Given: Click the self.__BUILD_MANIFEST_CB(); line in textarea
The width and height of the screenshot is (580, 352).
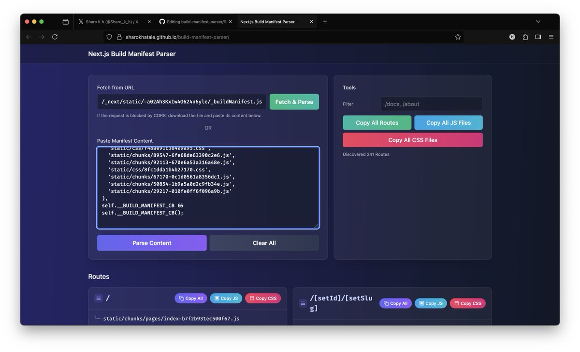Looking at the screenshot, I should (143, 213).
